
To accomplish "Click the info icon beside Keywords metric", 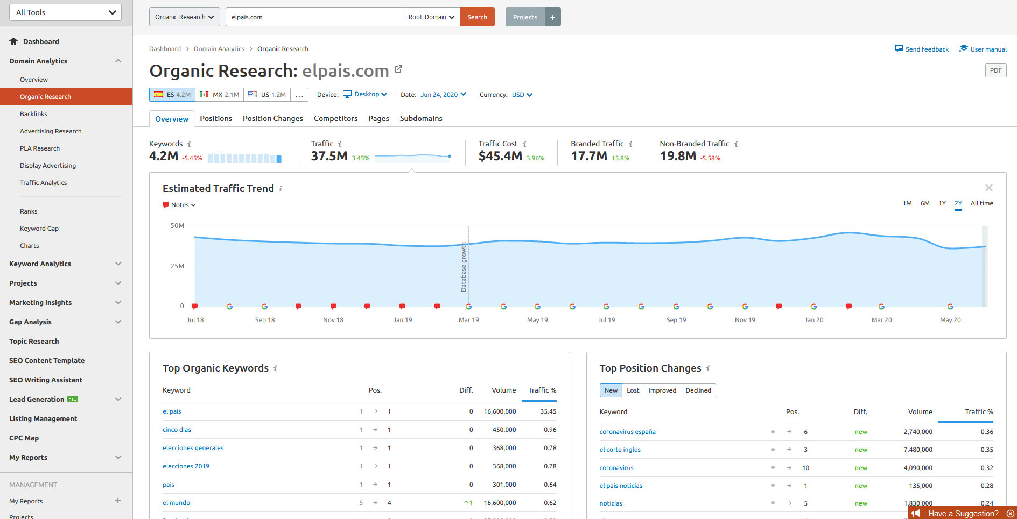I will pyautogui.click(x=189, y=144).
